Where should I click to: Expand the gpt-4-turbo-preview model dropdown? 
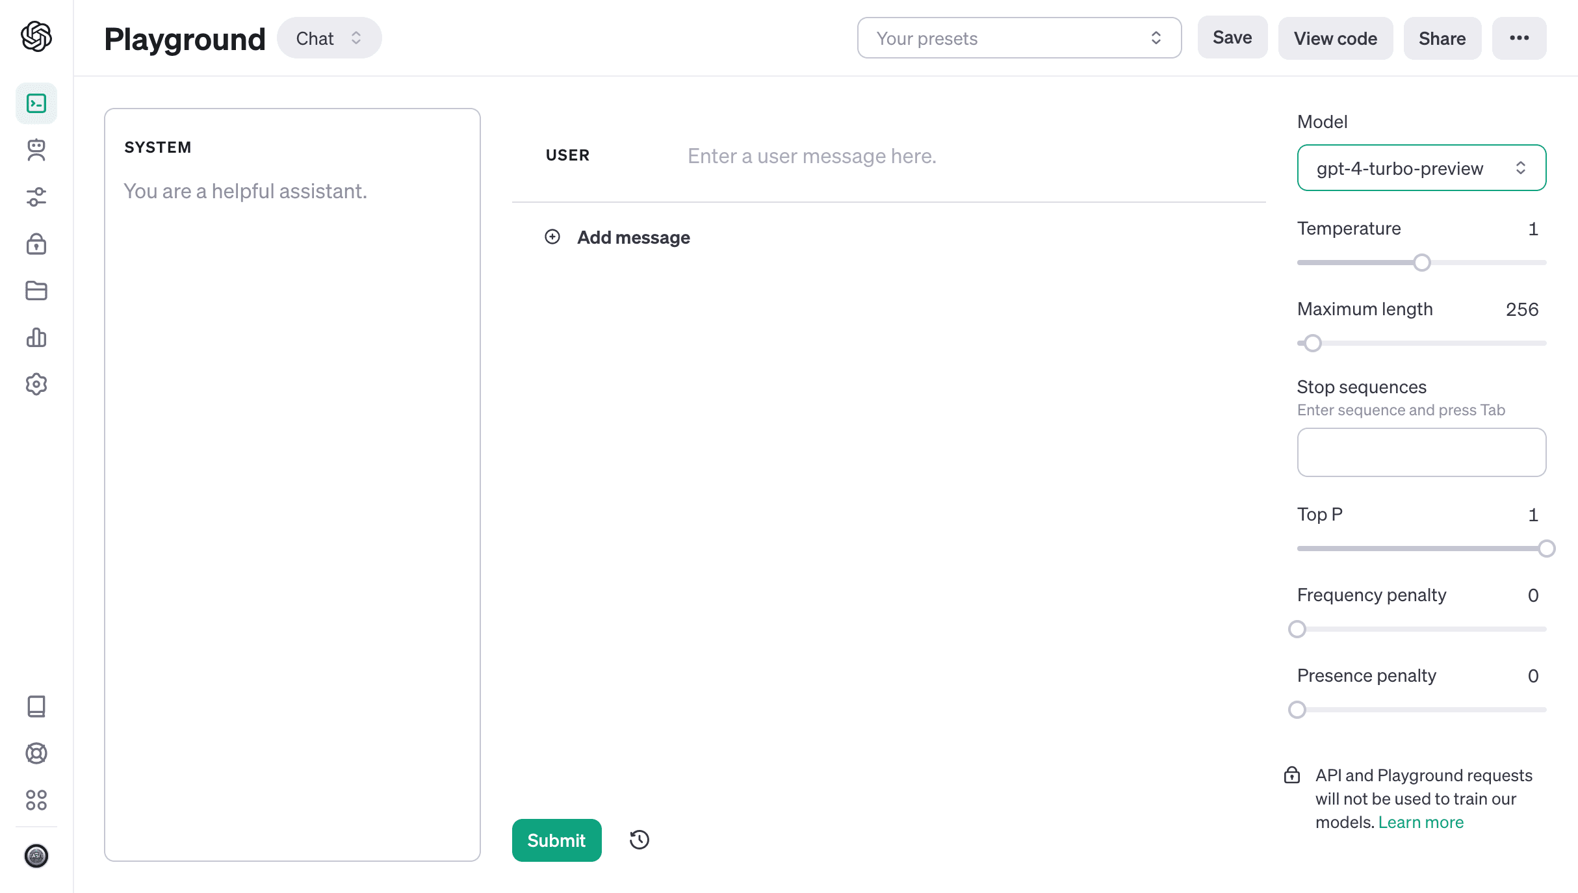(x=1421, y=168)
